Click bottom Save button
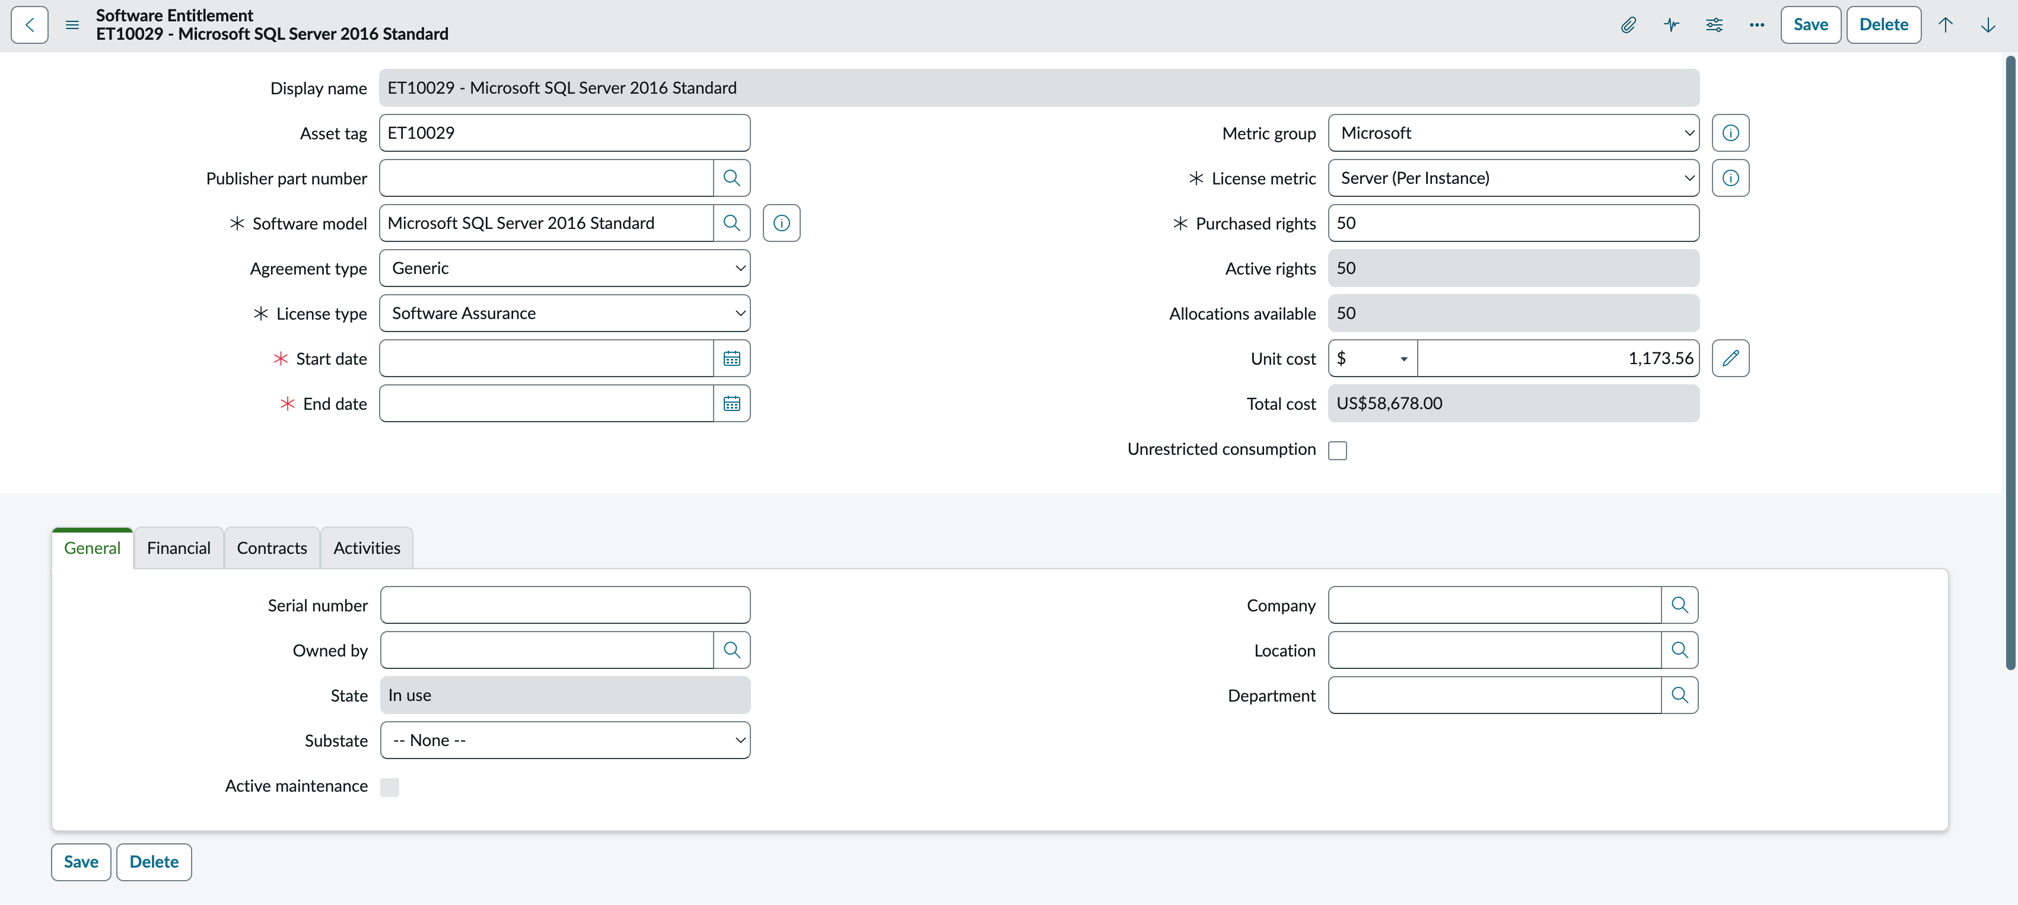 tap(81, 862)
